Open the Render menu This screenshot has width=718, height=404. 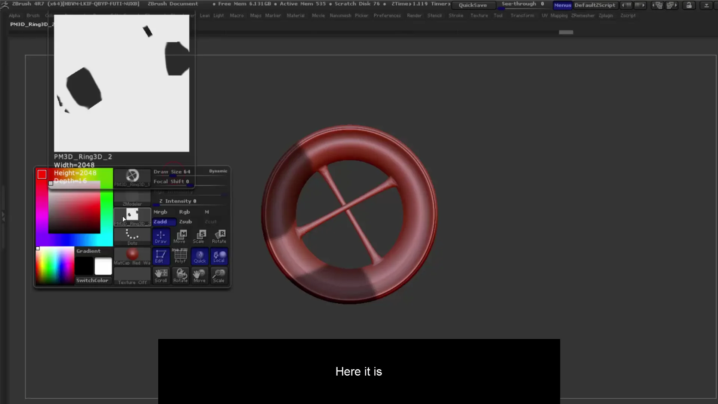[414, 16]
